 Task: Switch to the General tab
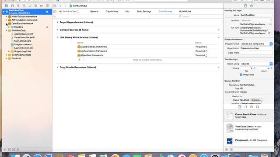pyautogui.click(x=94, y=11)
